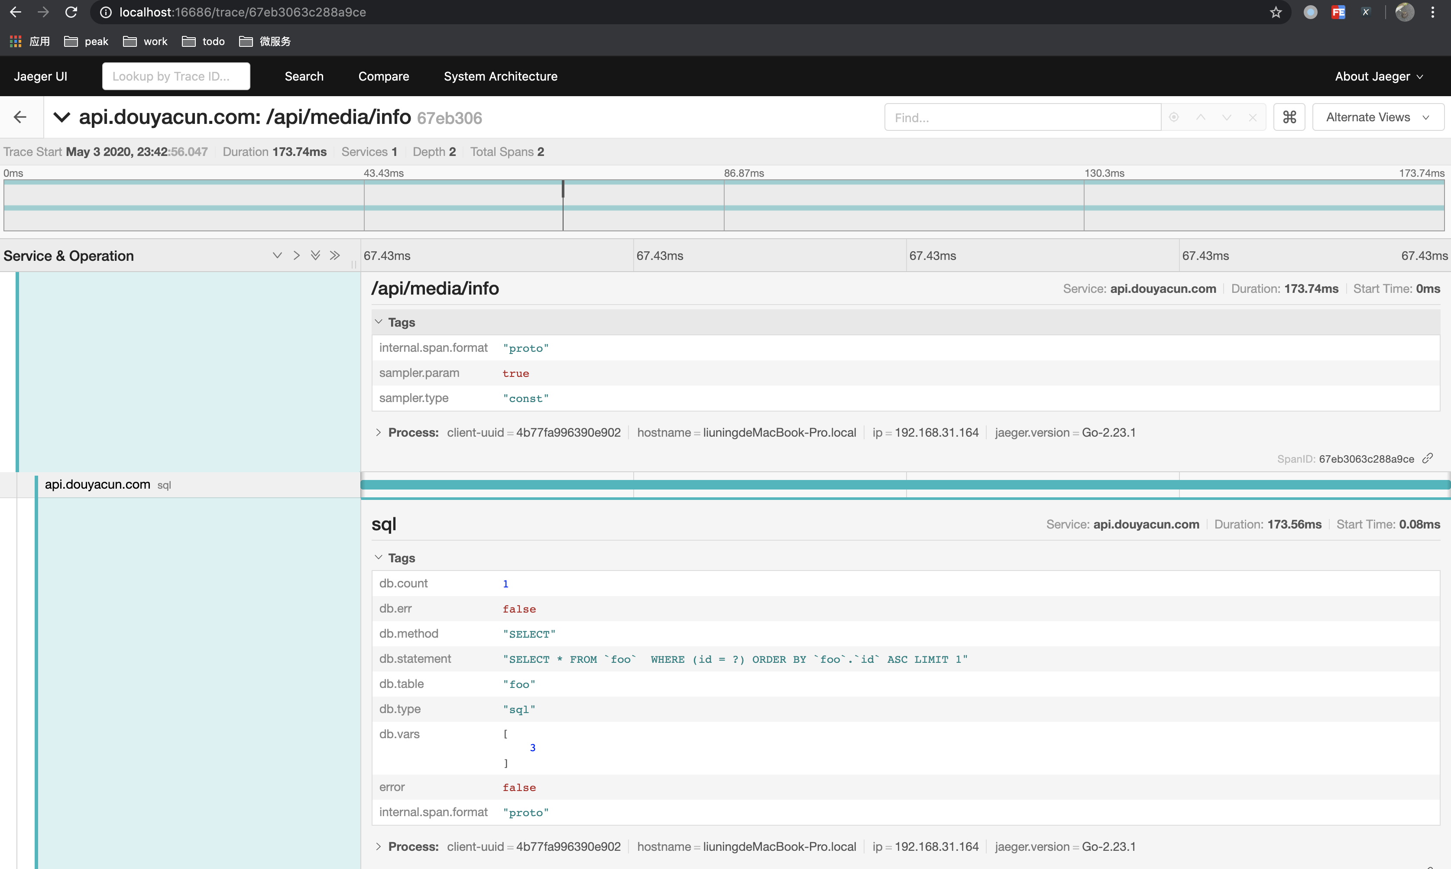Go to the Compare tab
Screen dimensions: 1451x869
(x=383, y=76)
